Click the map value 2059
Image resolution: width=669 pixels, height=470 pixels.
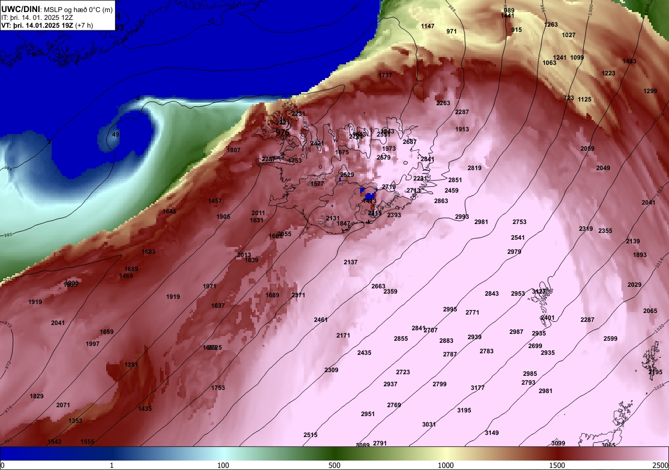point(587,149)
